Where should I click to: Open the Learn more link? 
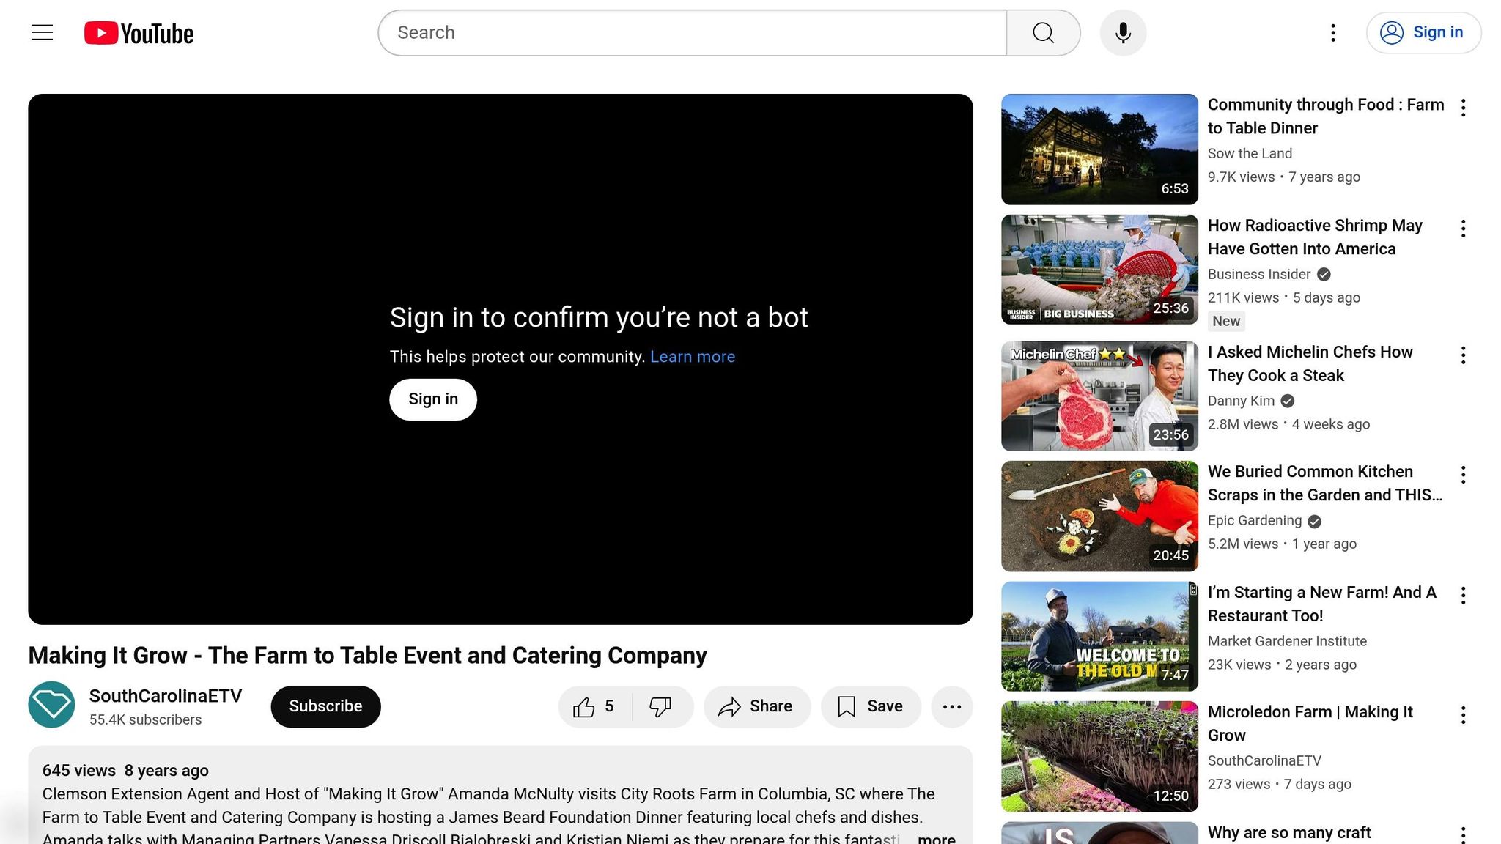coord(693,357)
